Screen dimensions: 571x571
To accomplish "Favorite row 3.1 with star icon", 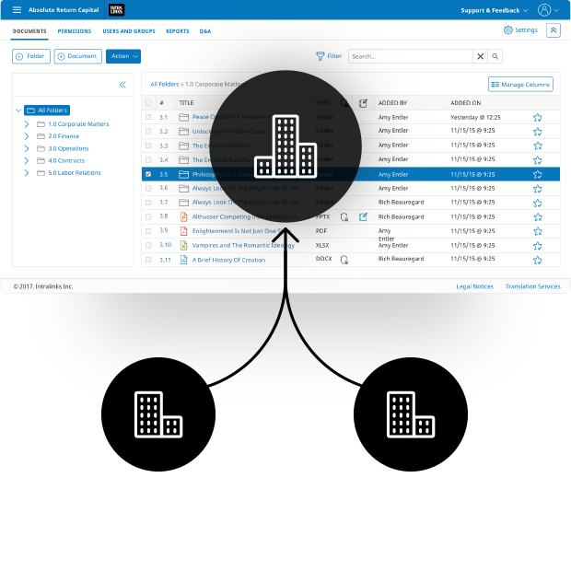I will [x=538, y=117].
